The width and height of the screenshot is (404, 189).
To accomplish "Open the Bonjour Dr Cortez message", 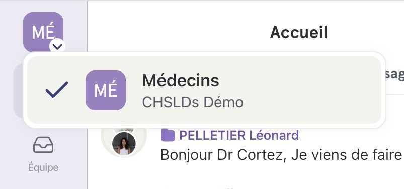I will coord(281,155).
